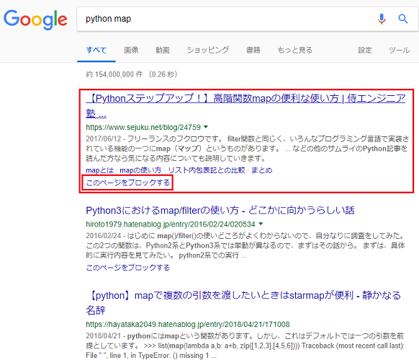Image resolution: width=419 pixels, height=360 pixels.
Task: Click the blue search magnifier icon
Action: point(402,19)
